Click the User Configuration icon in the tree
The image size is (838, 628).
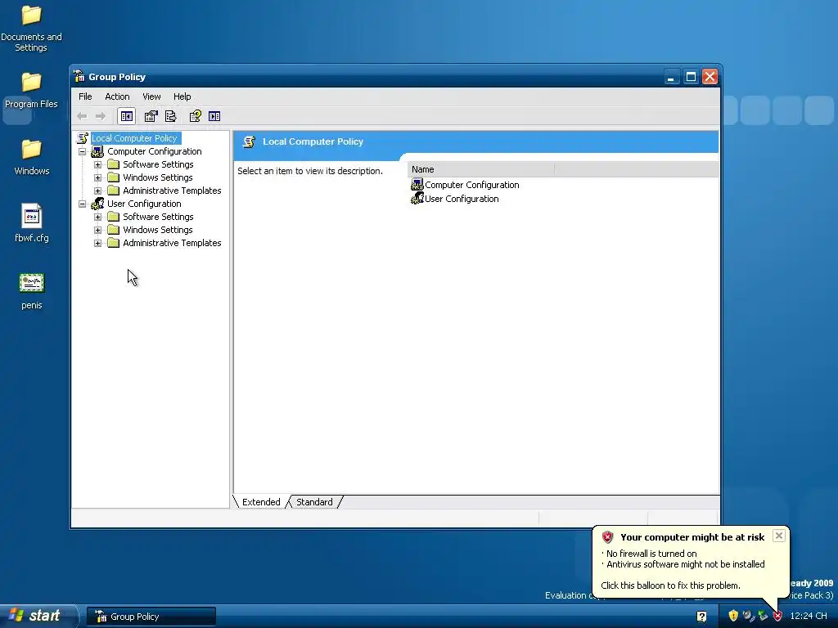[x=97, y=204]
